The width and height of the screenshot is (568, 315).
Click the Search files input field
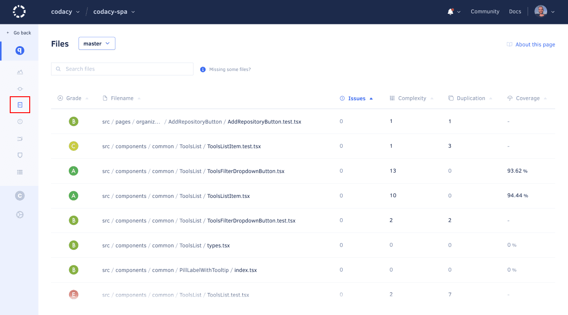point(126,69)
